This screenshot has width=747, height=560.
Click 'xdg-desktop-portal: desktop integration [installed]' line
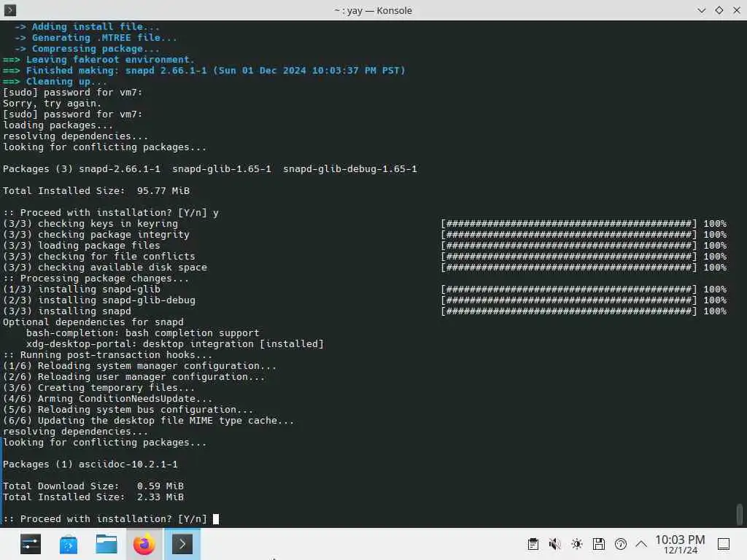coord(175,344)
